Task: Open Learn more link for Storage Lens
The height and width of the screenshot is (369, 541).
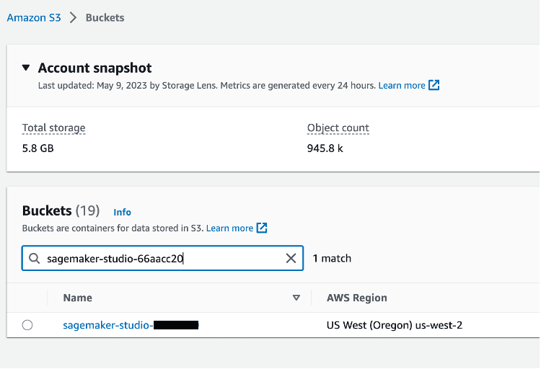Action: [402, 85]
